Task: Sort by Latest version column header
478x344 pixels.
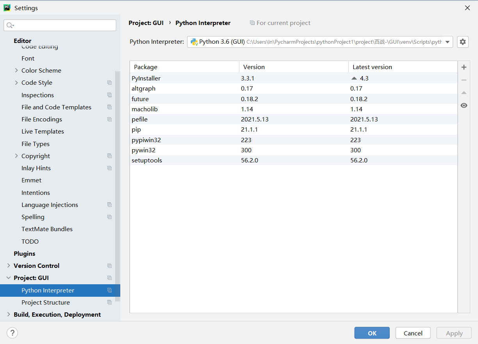Action: [x=403, y=67]
